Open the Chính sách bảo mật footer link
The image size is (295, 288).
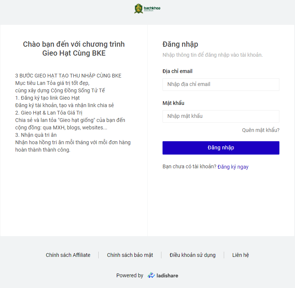(130, 255)
